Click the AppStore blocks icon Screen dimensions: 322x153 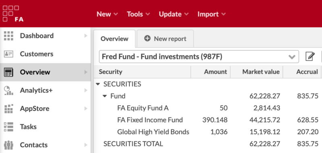click(x=8, y=109)
